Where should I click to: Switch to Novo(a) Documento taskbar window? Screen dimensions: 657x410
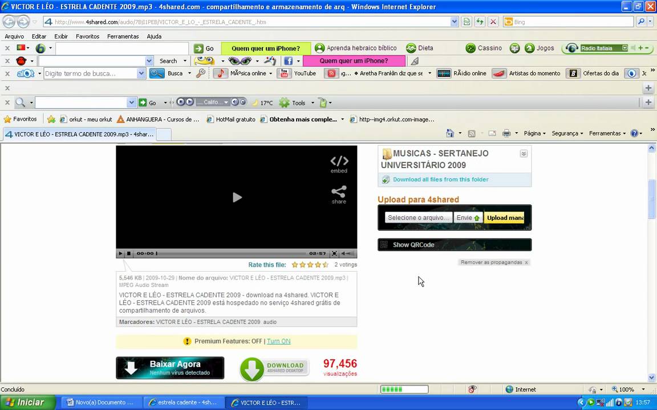pyautogui.click(x=100, y=403)
